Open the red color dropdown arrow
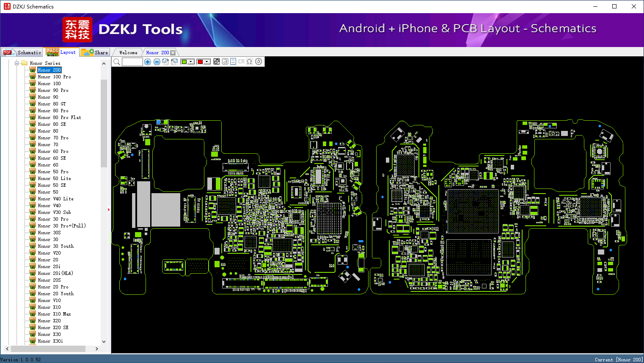Viewport: 644px width, 363px height. point(207,62)
